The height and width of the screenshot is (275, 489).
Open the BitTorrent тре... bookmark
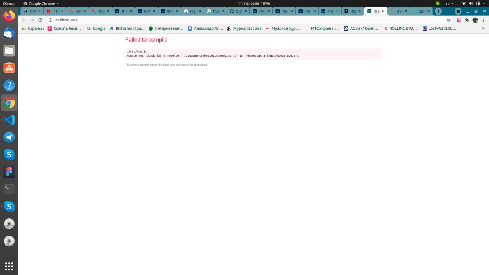[127, 28]
